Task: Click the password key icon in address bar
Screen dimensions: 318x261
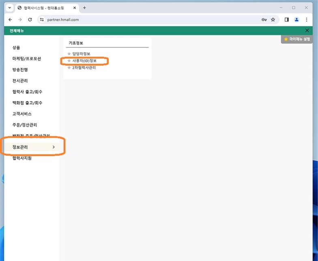Action: click(x=264, y=20)
